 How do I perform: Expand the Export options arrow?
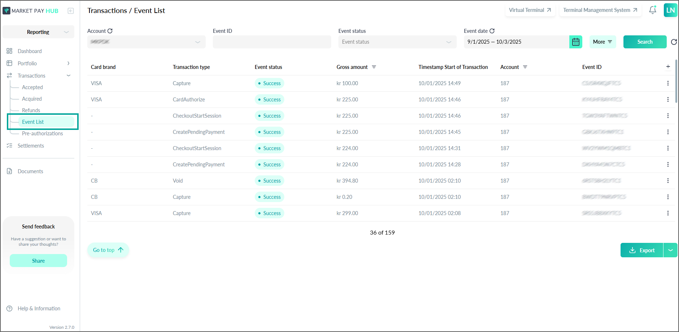[670, 250]
